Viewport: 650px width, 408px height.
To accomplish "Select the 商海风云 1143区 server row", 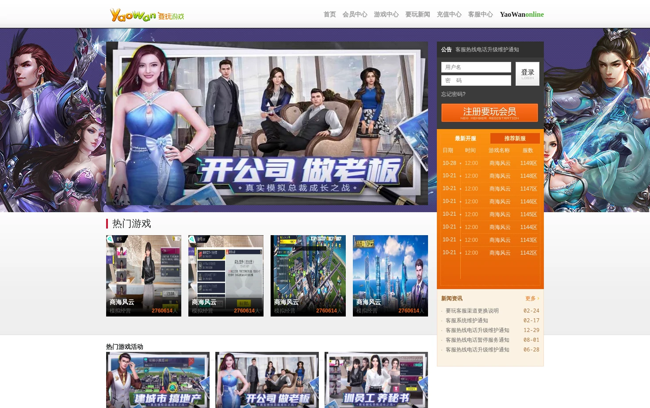I will 490,240.
